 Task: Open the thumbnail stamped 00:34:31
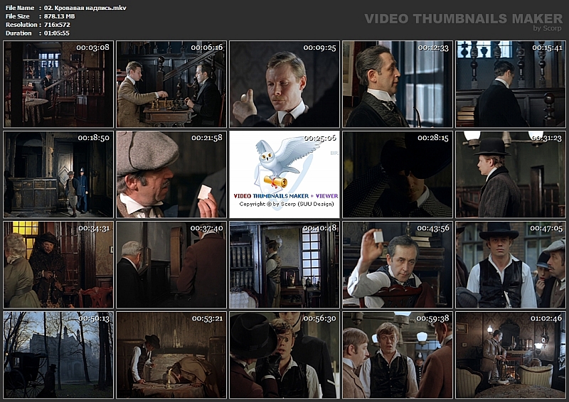(58, 265)
